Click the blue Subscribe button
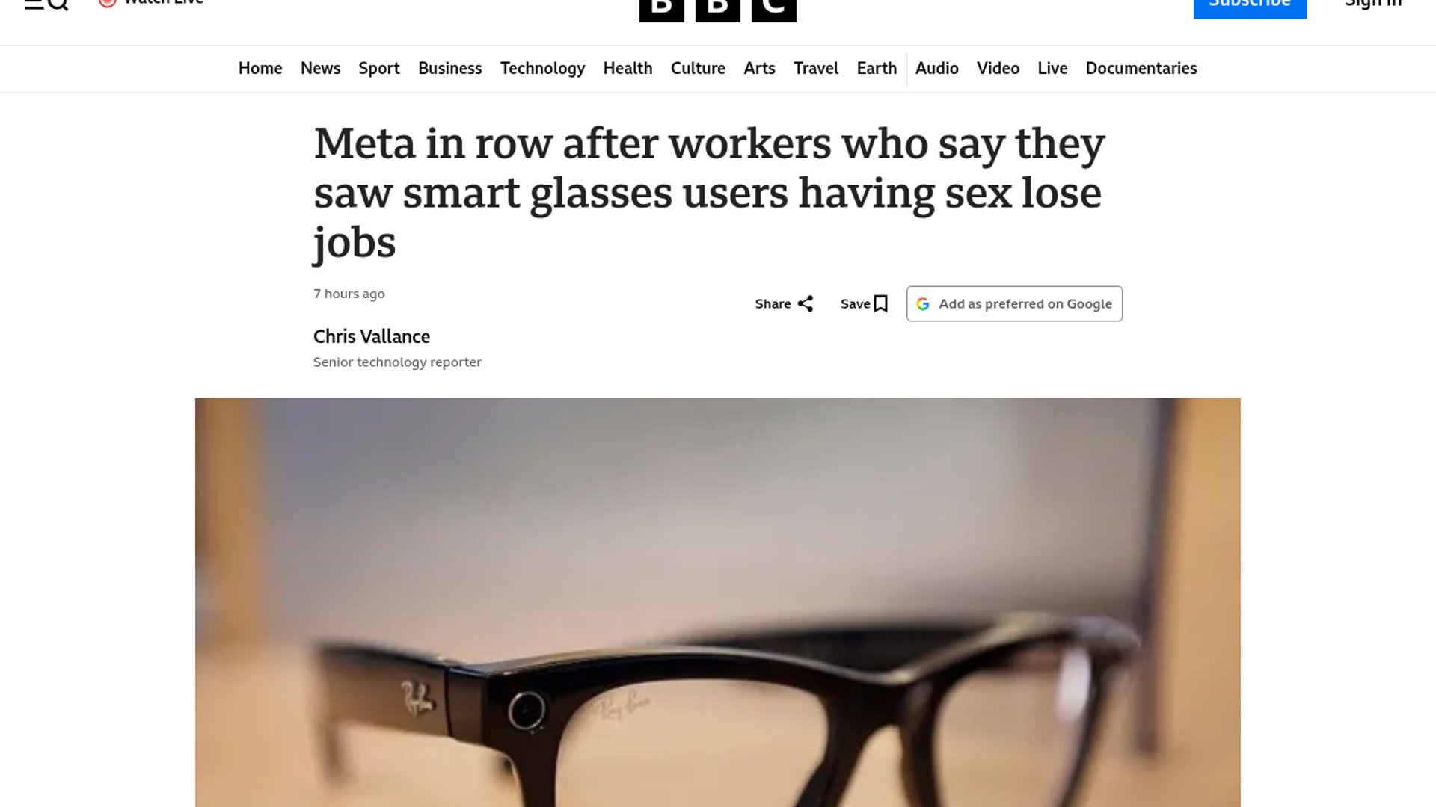The width and height of the screenshot is (1436, 807). pos(1250,7)
